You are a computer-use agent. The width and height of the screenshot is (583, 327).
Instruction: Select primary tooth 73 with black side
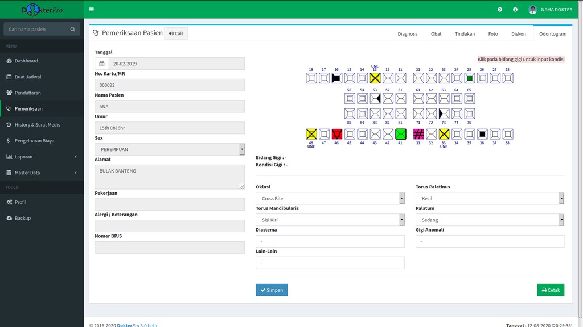click(444, 114)
